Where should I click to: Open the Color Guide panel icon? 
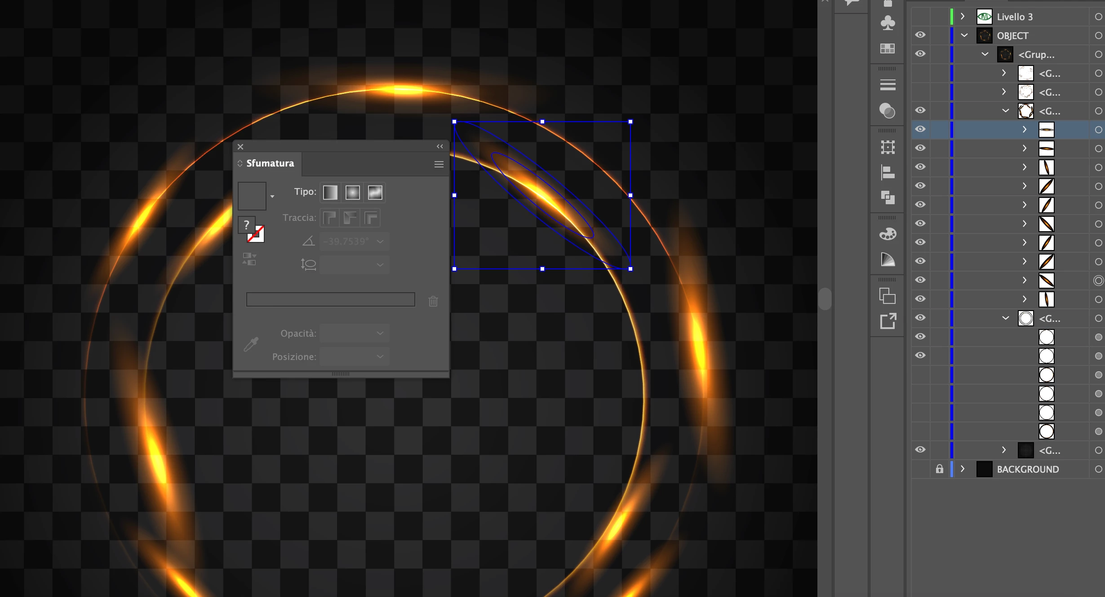point(888,259)
